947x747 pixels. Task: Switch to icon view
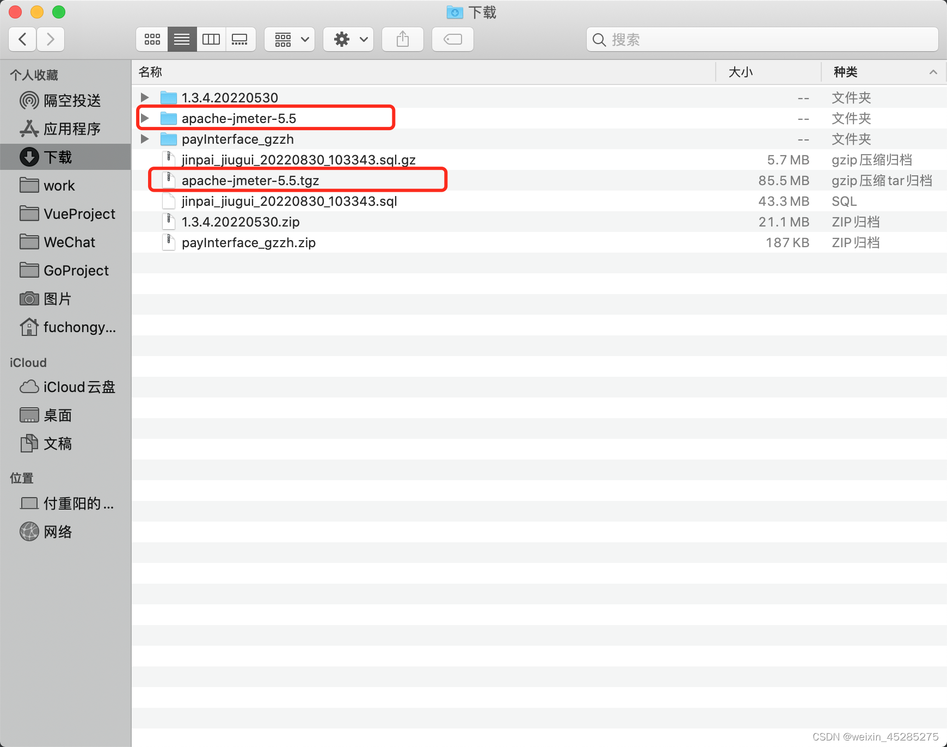(x=152, y=39)
